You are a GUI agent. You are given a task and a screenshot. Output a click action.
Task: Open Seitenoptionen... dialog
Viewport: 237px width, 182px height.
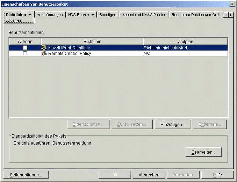[x=26, y=175]
